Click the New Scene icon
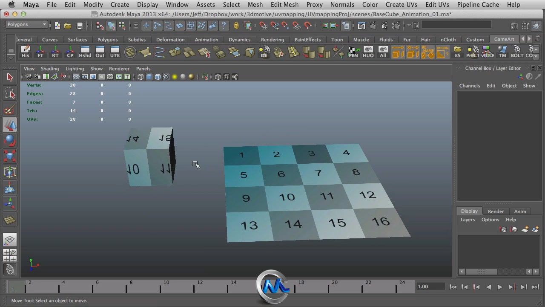545x307 pixels. click(x=57, y=26)
